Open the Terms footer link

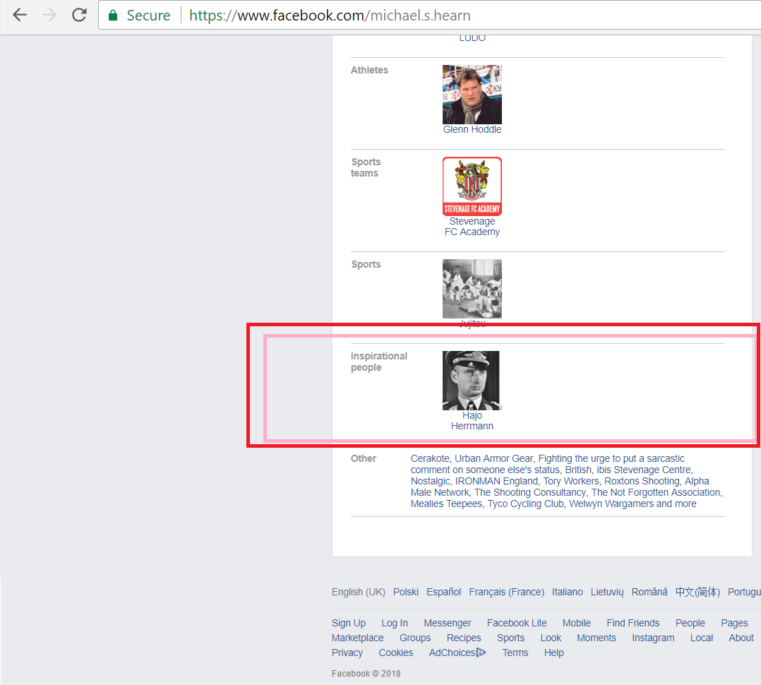[x=515, y=653]
